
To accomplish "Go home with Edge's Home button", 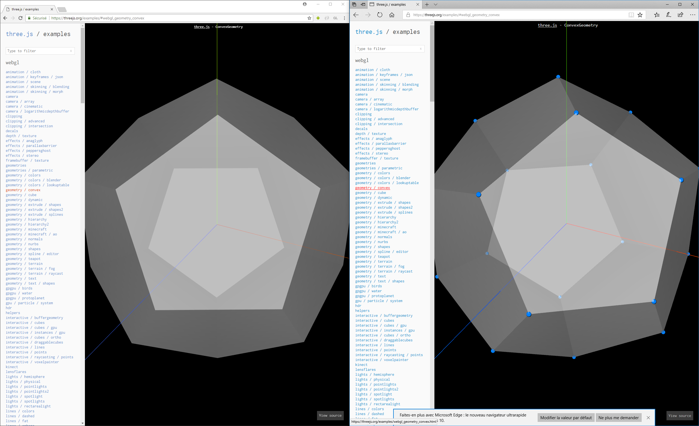I will coord(392,15).
